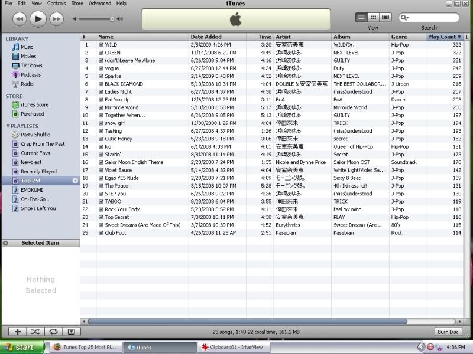473x354 pixels.
Task: Toggle the BLACK DIAMOND checkbox
Action: 101,84
